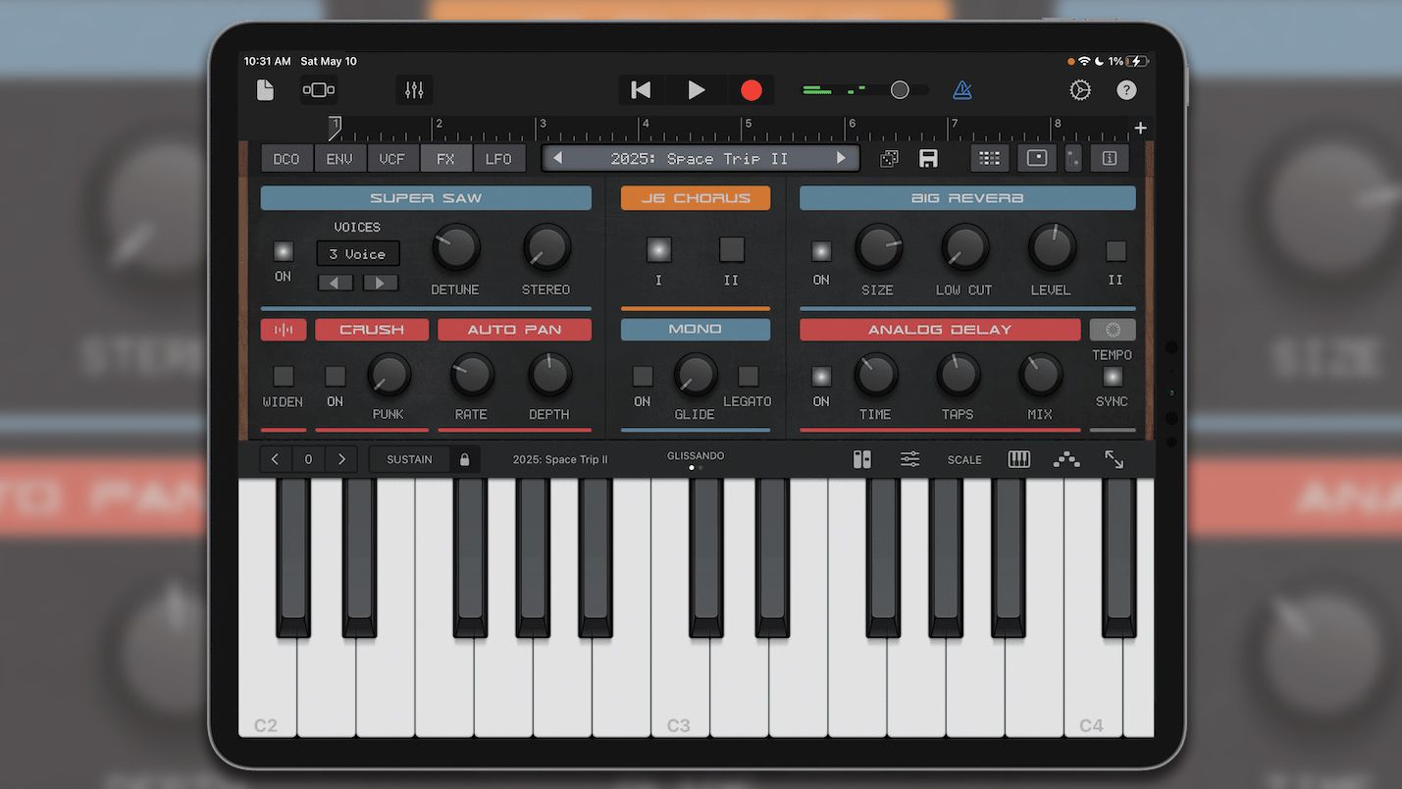Toggle Big Reverb II button
This screenshot has width=1402, height=789.
click(1116, 251)
